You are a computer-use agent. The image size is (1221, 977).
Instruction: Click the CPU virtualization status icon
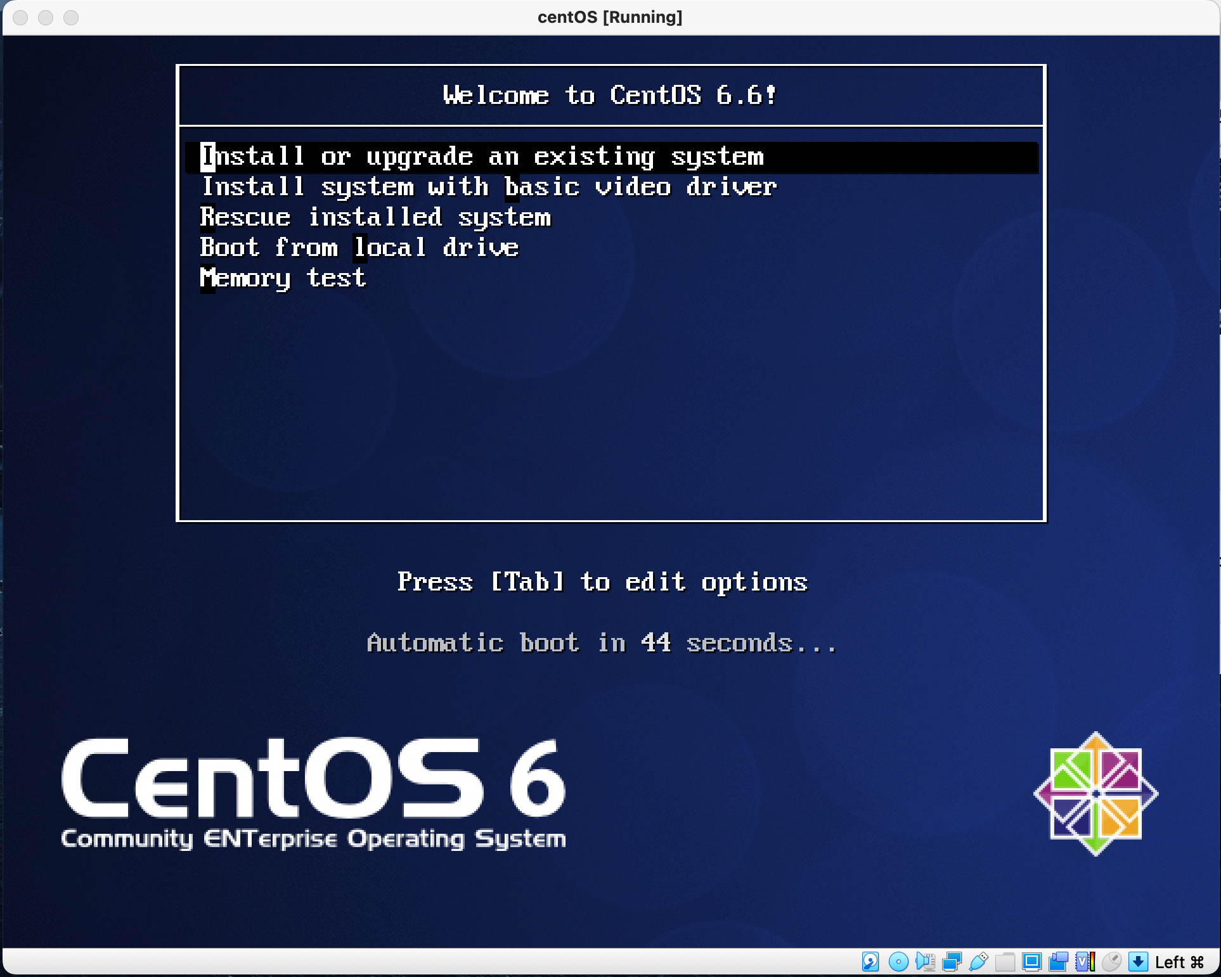point(1085,962)
